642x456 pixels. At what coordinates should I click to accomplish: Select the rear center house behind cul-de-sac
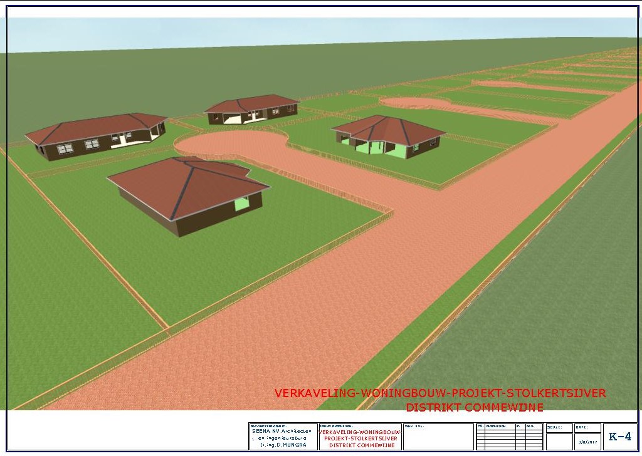(x=252, y=109)
